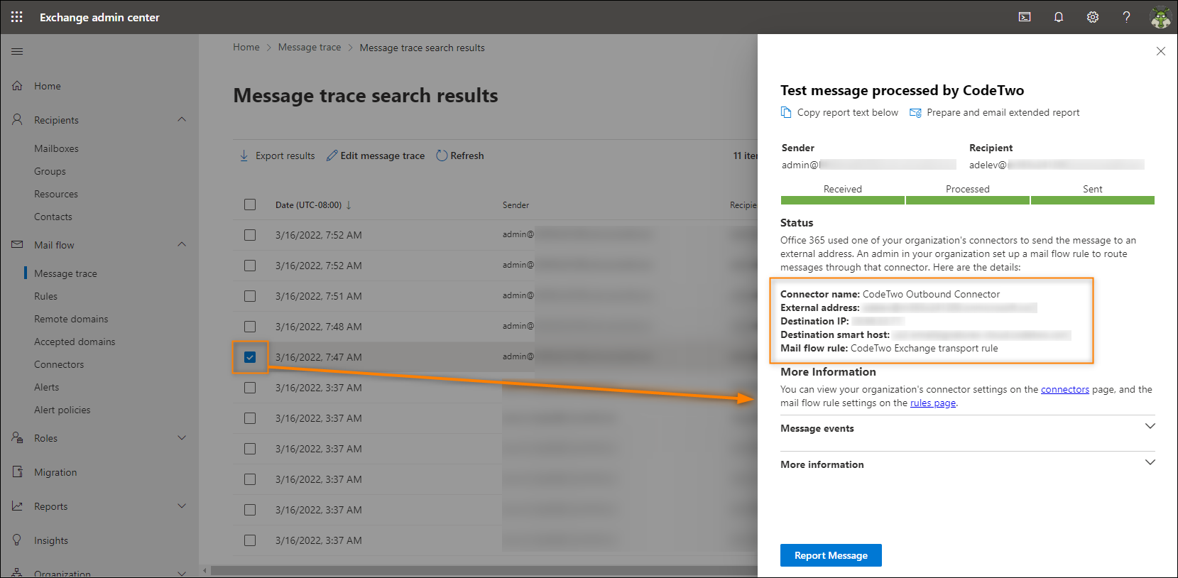Image resolution: width=1178 pixels, height=578 pixels.
Task: Go to Home breadcrumb link
Action: click(246, 48)
